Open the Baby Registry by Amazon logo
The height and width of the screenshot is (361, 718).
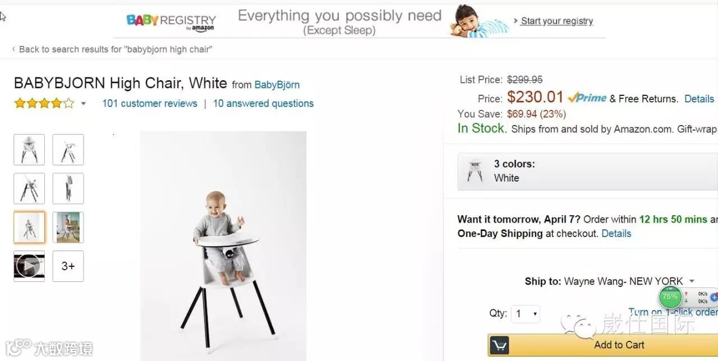[x=171, y=22]
